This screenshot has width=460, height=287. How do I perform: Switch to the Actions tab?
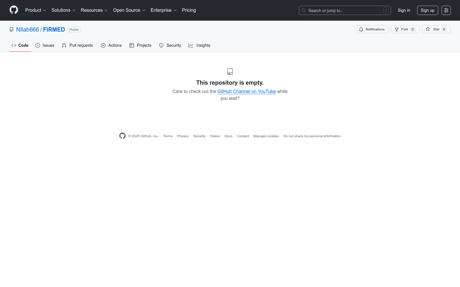point(111,45)
